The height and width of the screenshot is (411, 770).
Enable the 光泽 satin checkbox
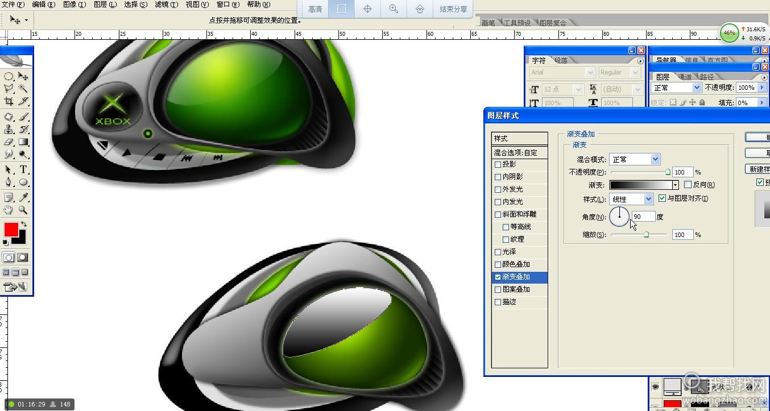click(498, 252)
